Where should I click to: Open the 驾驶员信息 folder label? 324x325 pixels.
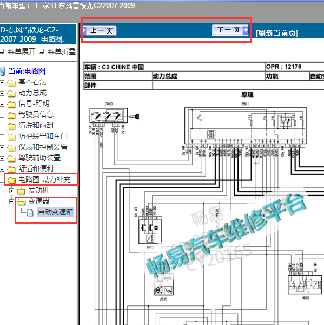[x=36, y=114]
